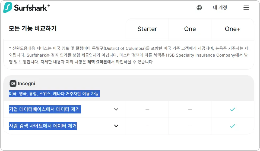Select the Starter plan column header

(147, 29)
